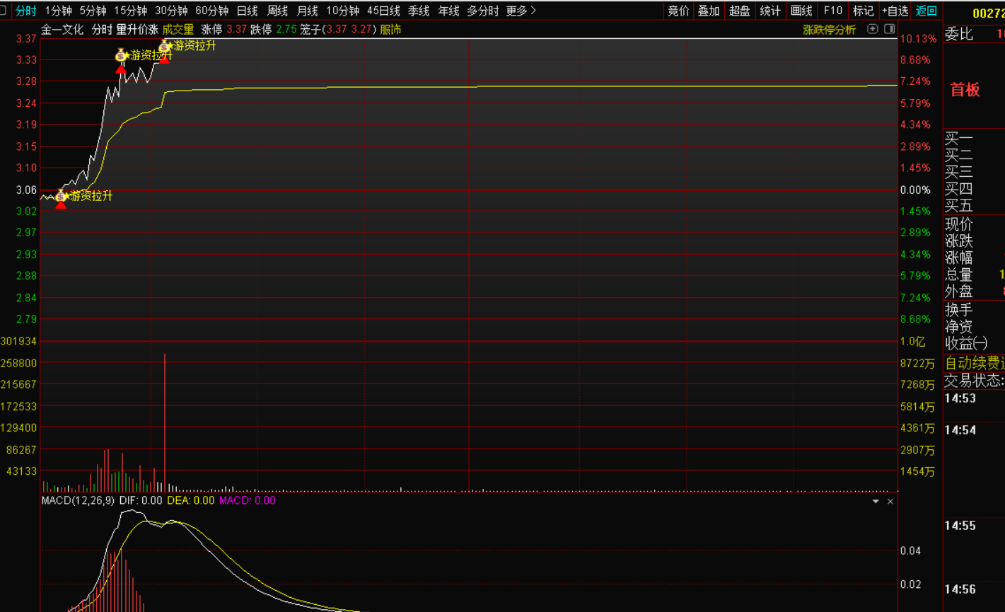Click the up-arrow icon beside 涨跌停分析
Viewport: 1005px width, 612px height.
pyautogui.click(x=872, y=29)
